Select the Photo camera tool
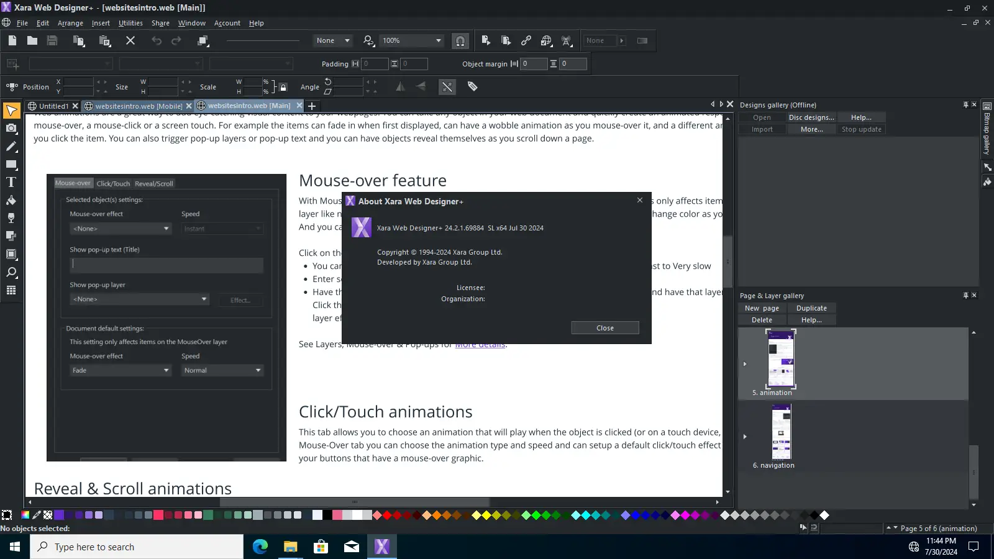This screenshot has height=559, width=994. click(x=11, y=129)
